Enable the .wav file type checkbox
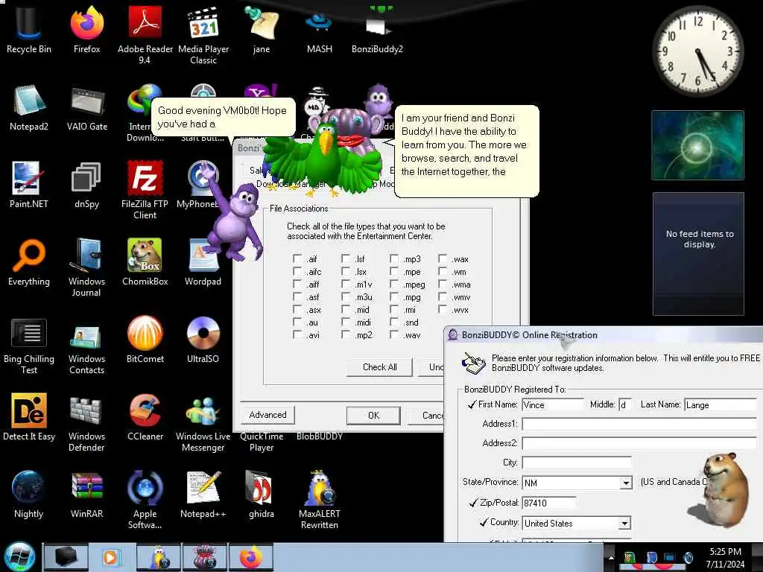This screenshot has height=572, width=763. point(393,334)
